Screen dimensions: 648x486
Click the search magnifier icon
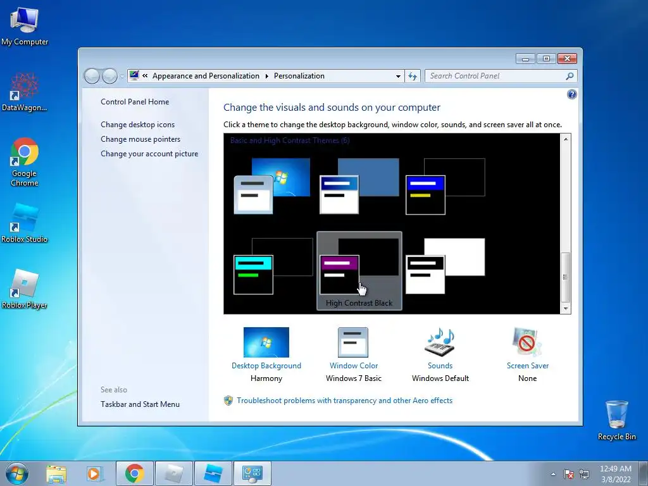click(570, 76)
